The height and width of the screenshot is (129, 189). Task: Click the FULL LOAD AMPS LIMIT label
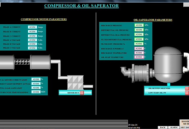coord(11,88)
